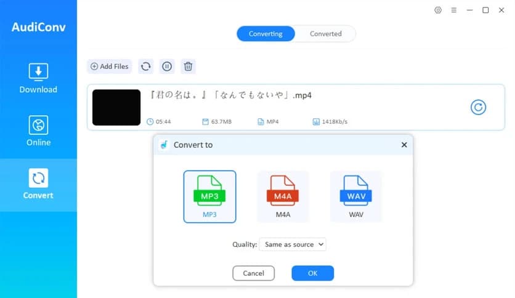515x298 pixels.
Task: Click the circular convert icon on file row
Action: (x=478, y=107)
